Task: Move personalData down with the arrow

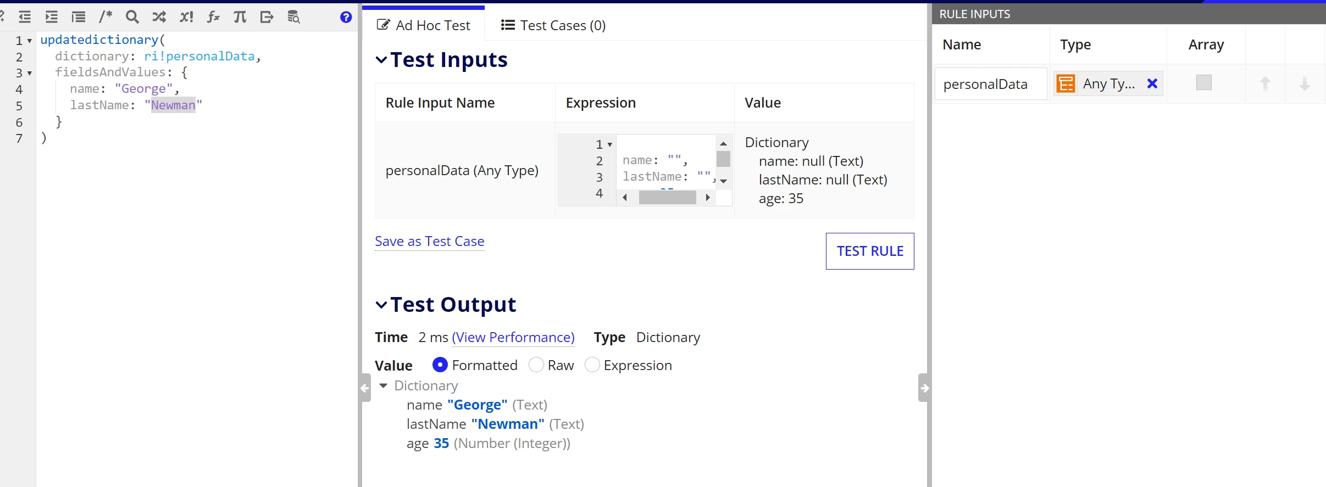Action: [1305, 83]
